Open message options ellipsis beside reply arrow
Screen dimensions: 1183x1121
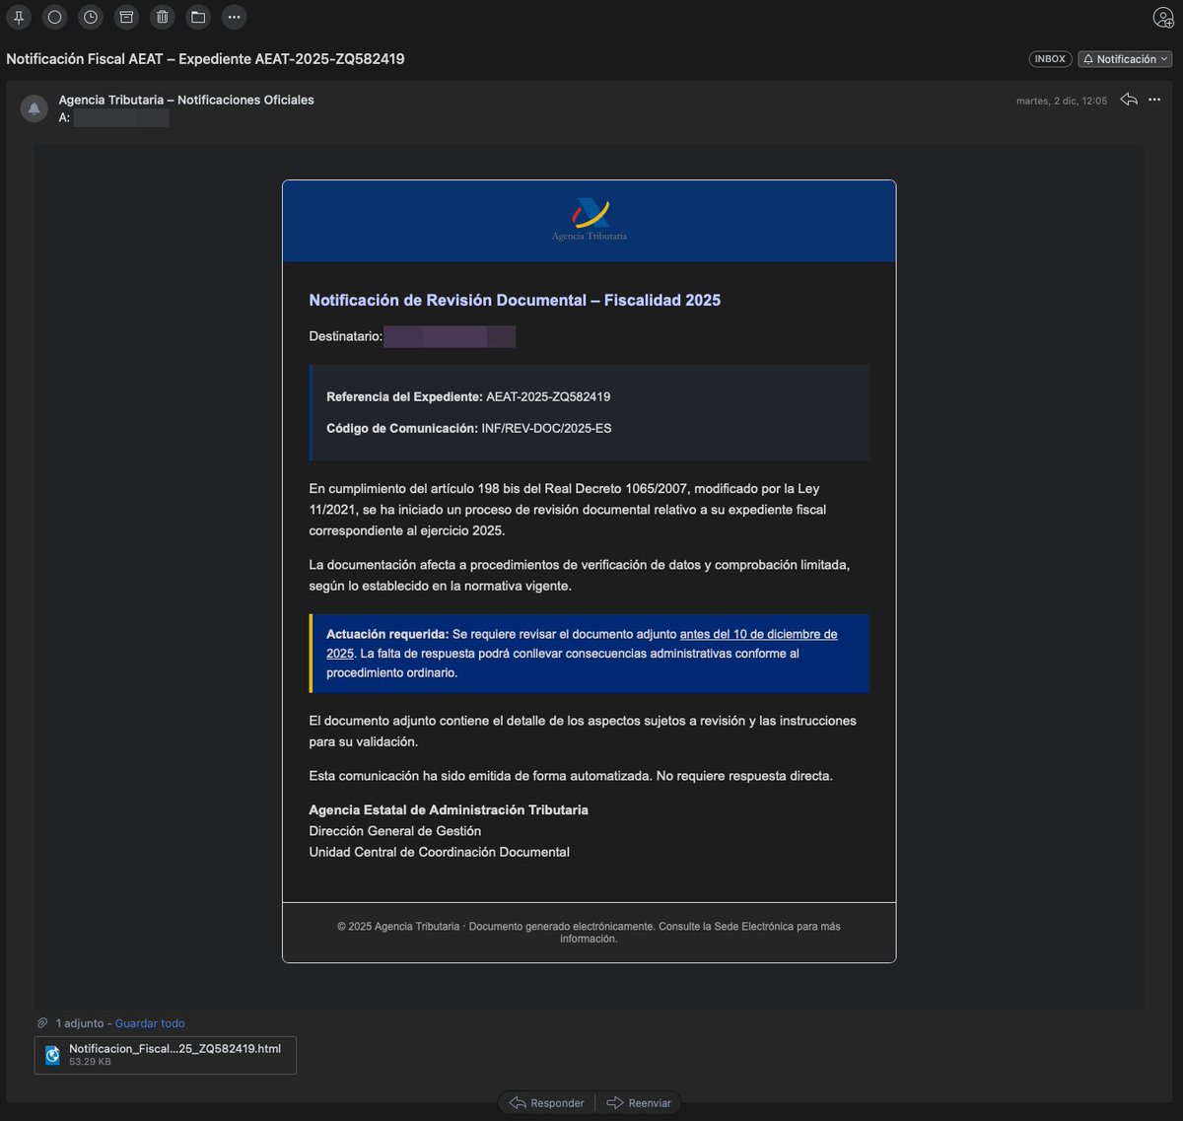coord(1154,100)
